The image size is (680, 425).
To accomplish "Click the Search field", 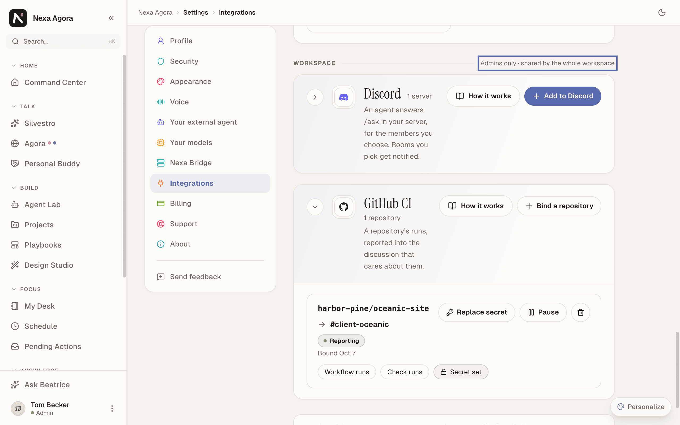I will coord(63,41).
